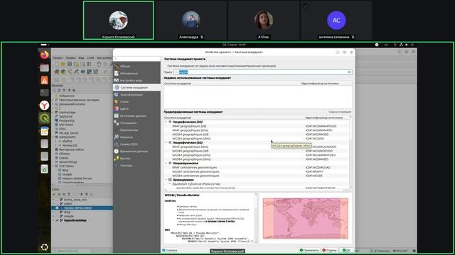This screenshot has height=255, width=455.
Task: Collapse the Географическая (3D) group
Action: [x=166, y=142]
